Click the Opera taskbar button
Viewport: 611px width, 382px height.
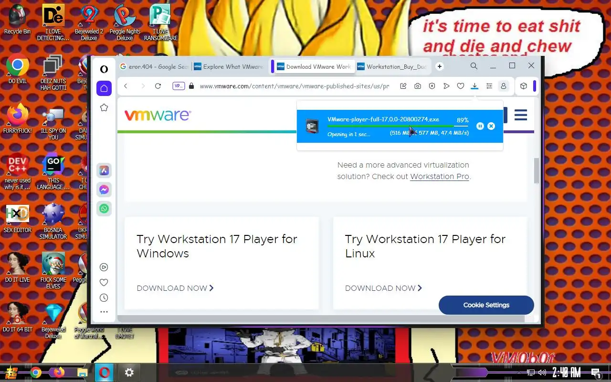(105, 372)
